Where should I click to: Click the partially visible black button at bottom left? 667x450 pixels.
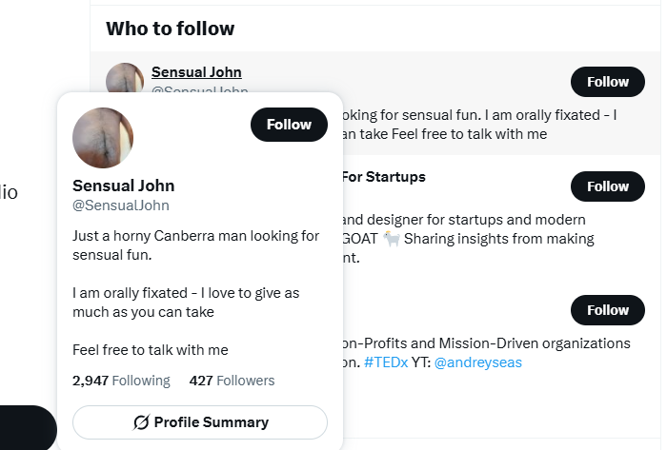(x=28, y=427)
